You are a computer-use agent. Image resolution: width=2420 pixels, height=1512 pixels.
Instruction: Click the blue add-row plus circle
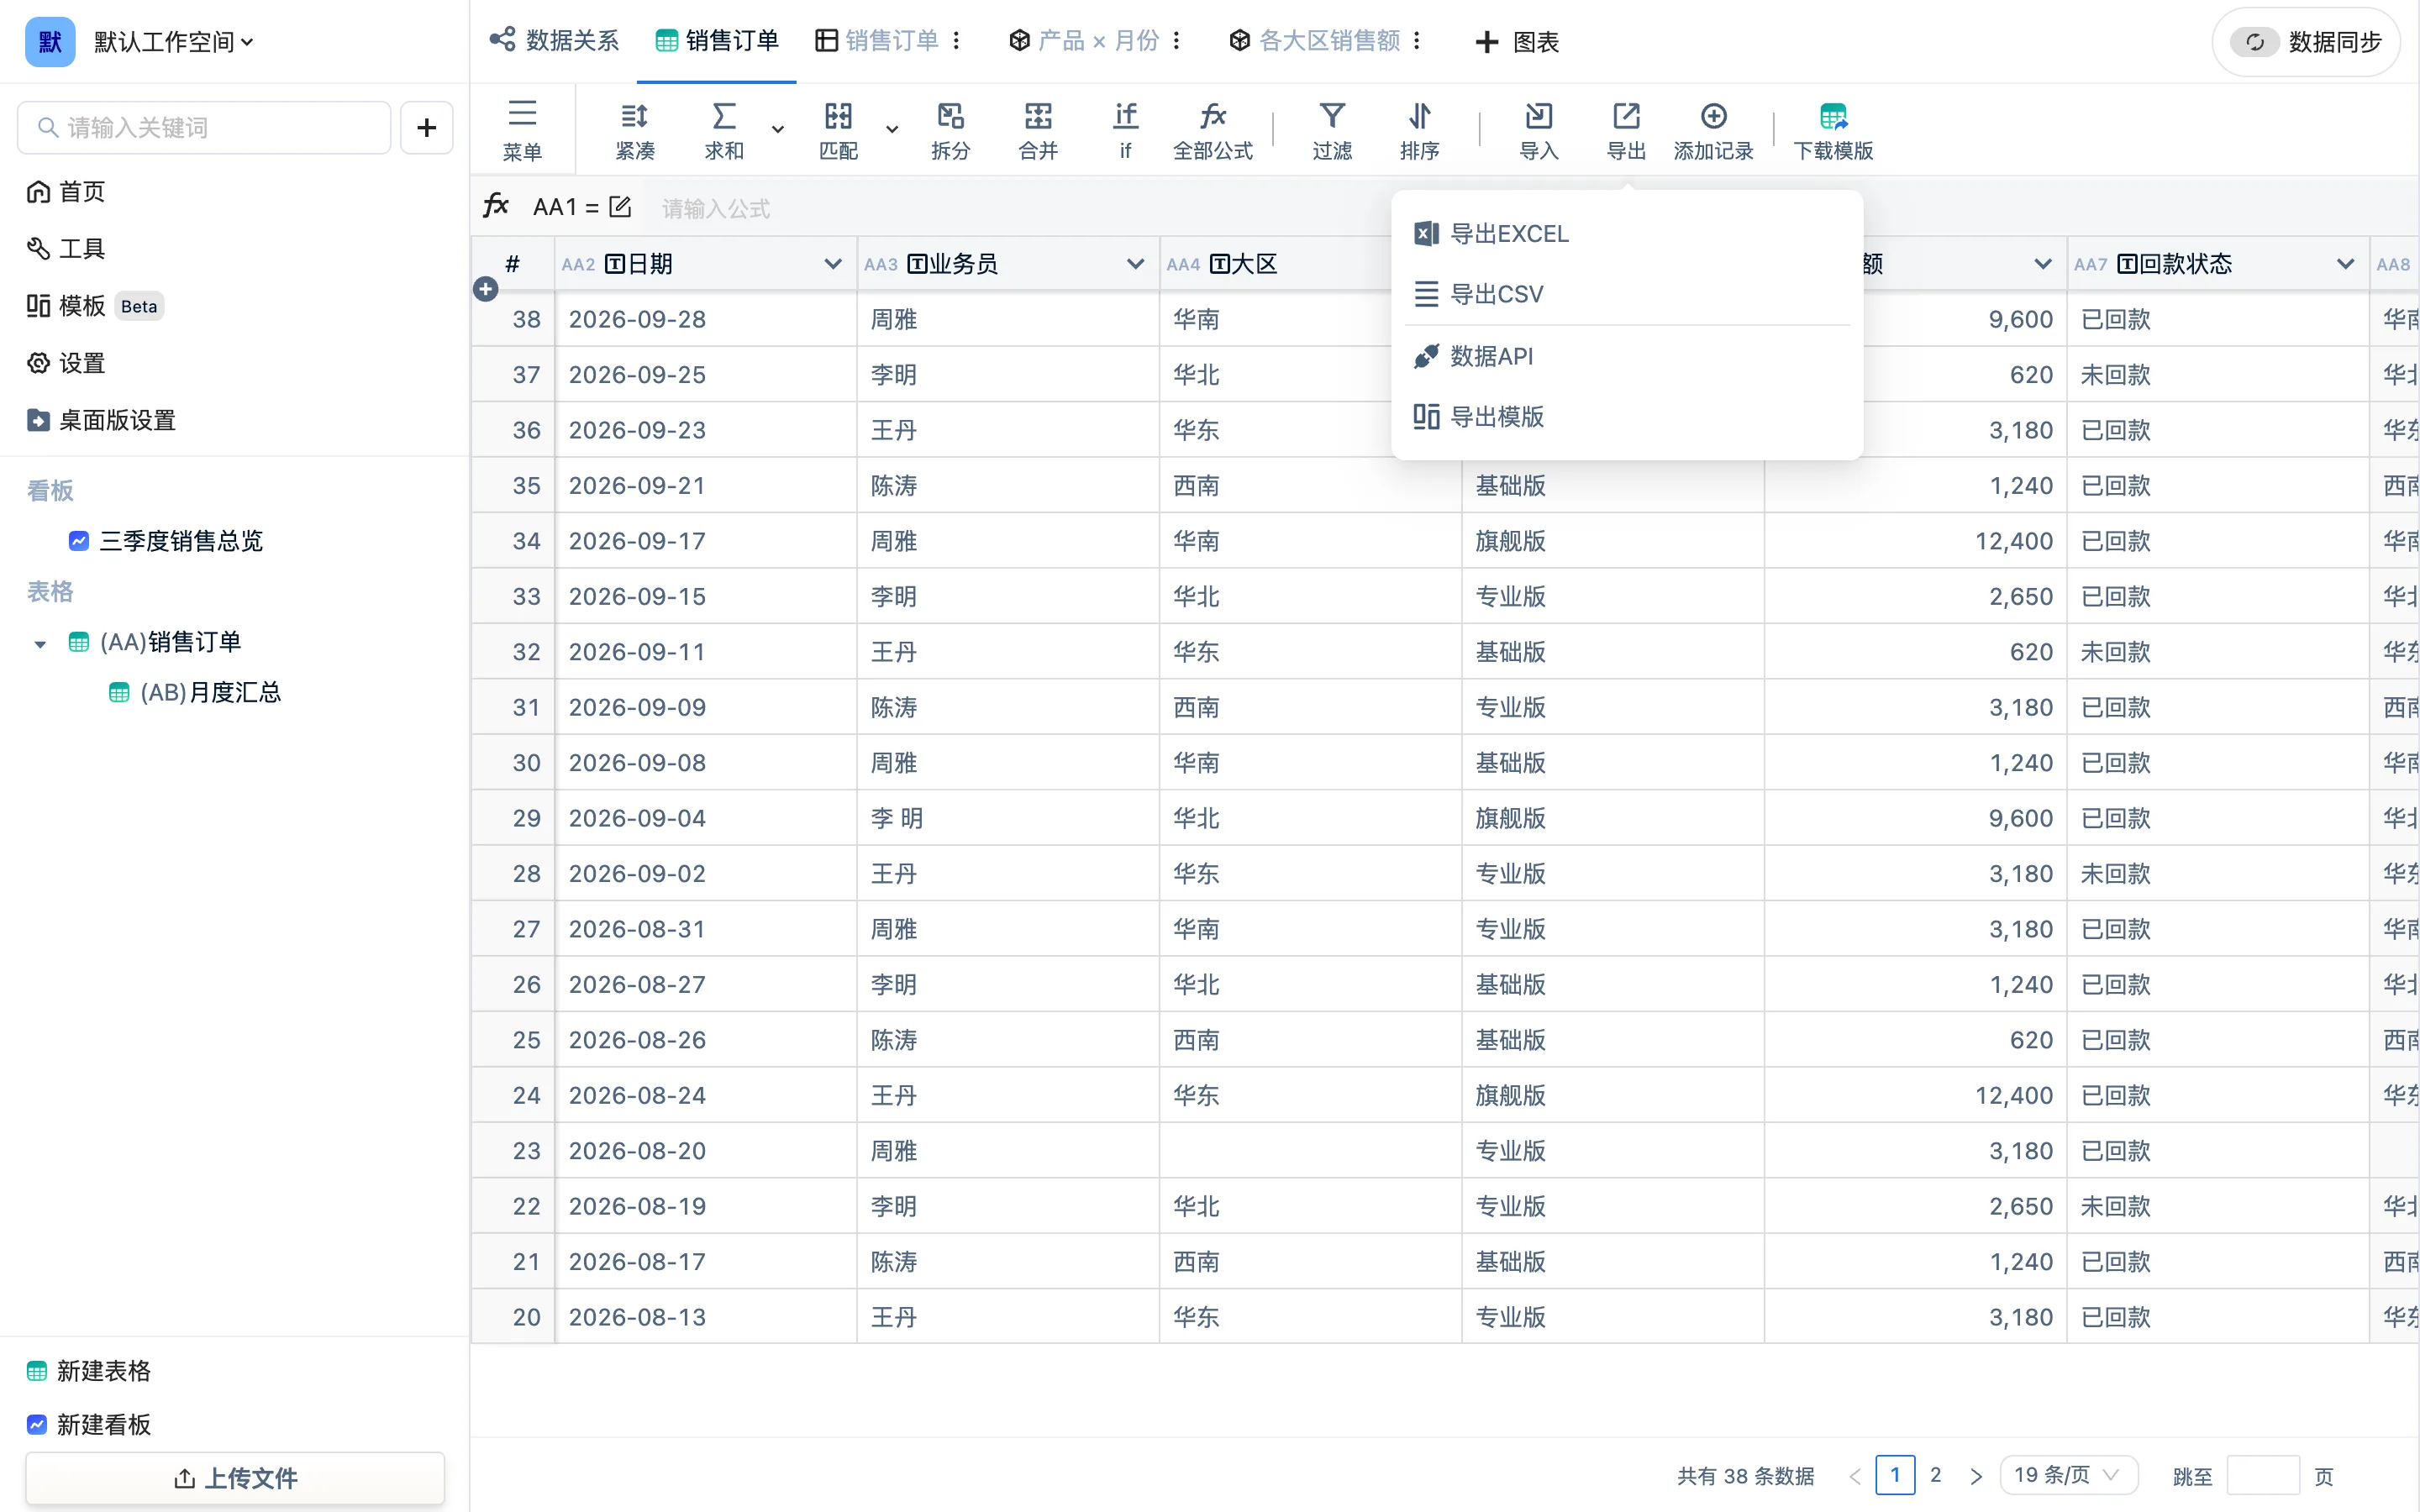(x=486, y=289)
